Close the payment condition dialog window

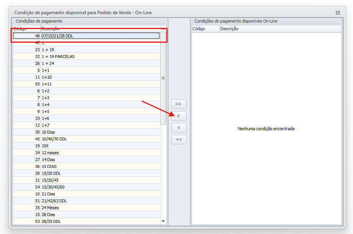(338, 13)
